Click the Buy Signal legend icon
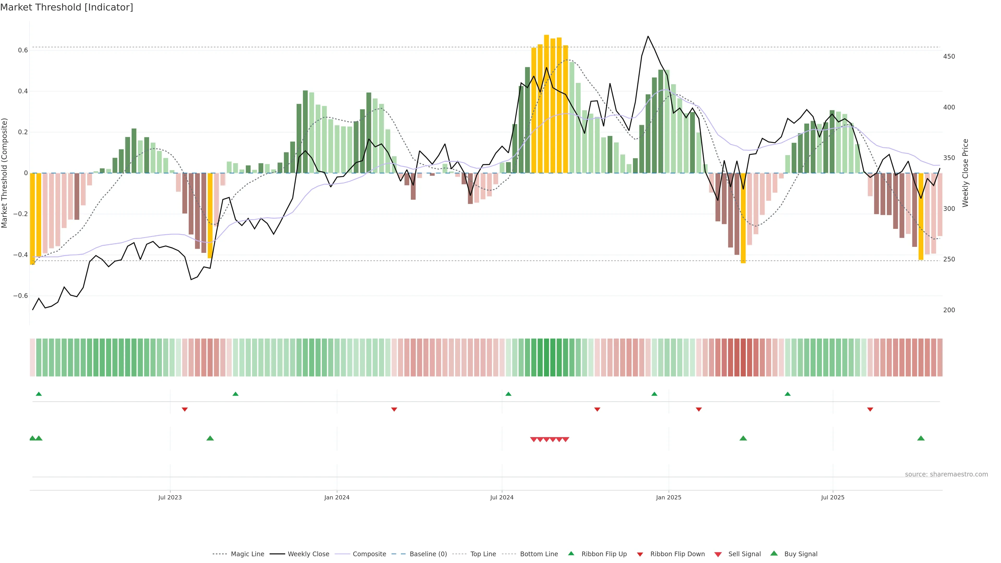The width and height of the screenshot is (1001, 563). click(x=774, y=553)
